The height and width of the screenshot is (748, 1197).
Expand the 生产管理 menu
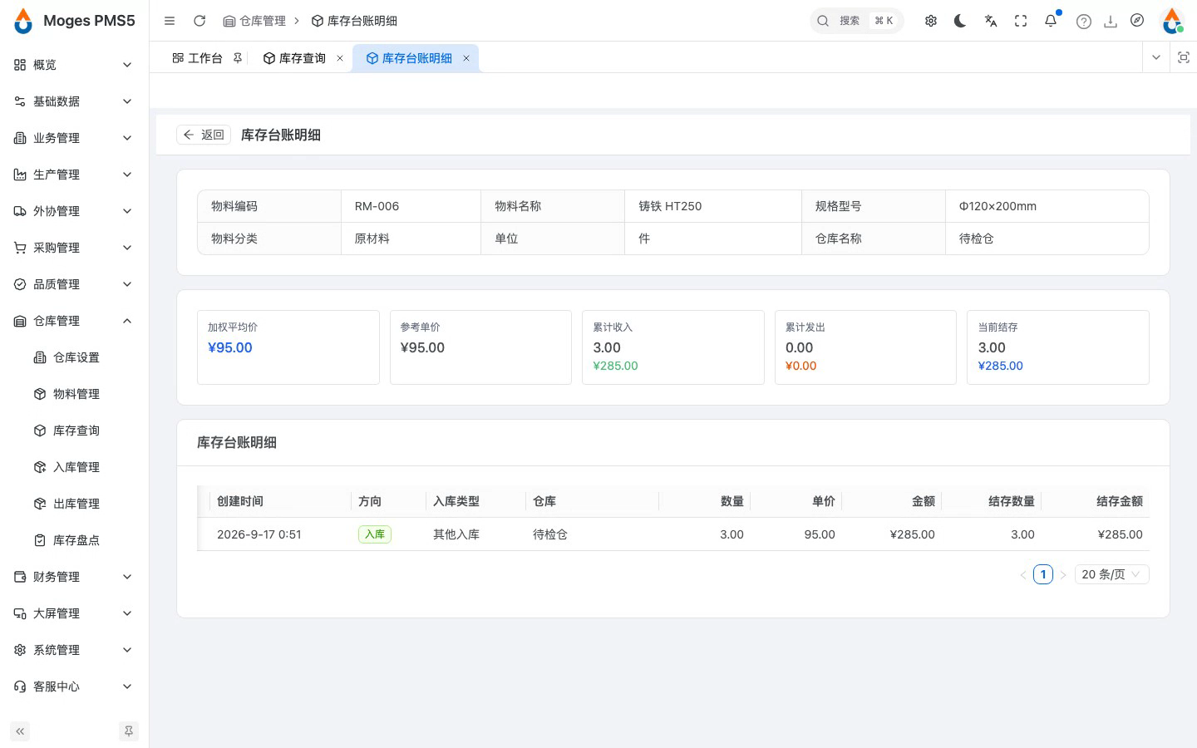pos(75,175)
